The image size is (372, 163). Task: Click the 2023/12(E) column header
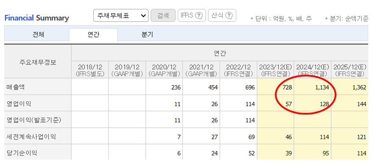coord(275,70)
